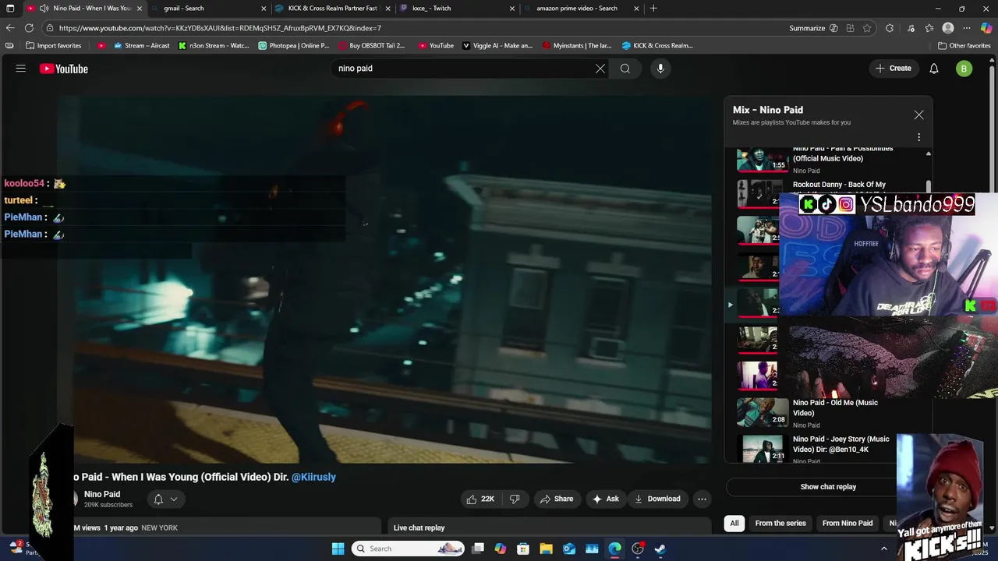Switch to 'amazon prime video - Search' tab

(x=581, y=9)
